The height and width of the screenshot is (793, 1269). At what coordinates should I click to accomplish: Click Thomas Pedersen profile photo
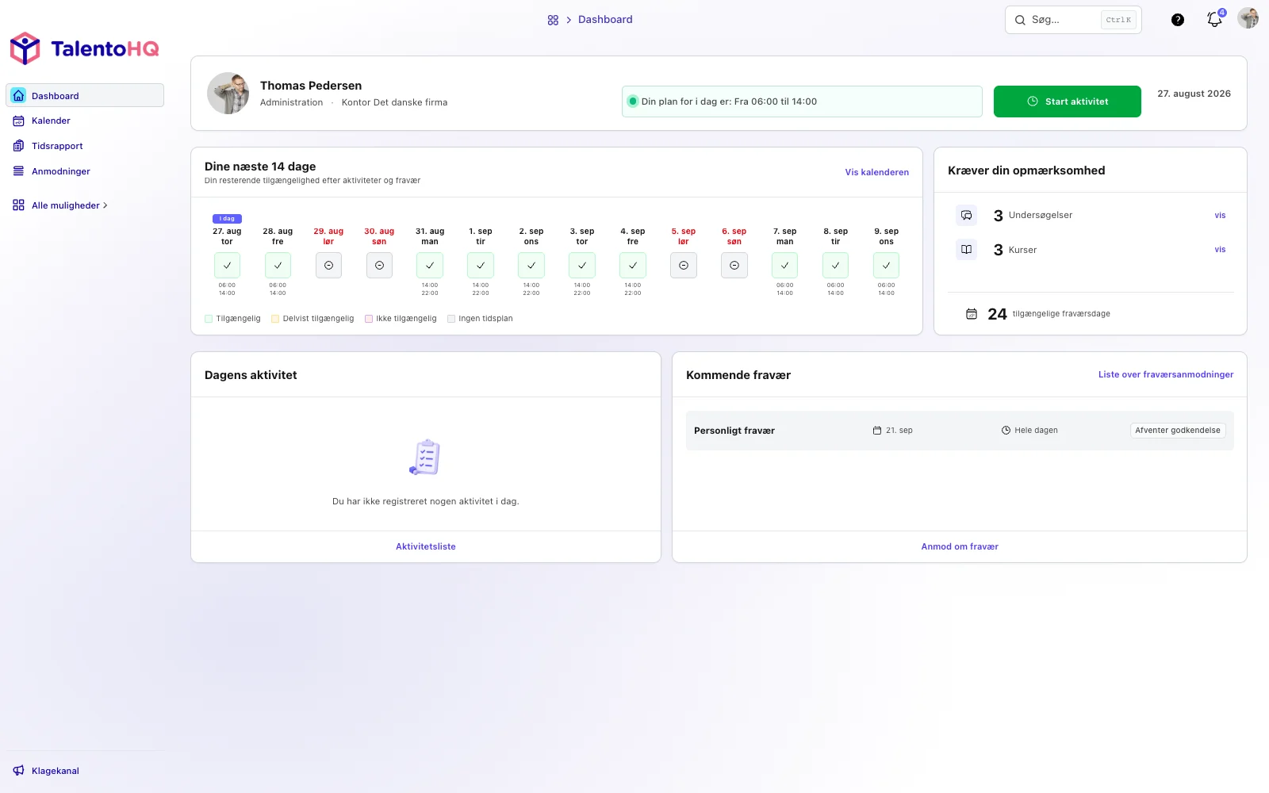pos(228,94)
